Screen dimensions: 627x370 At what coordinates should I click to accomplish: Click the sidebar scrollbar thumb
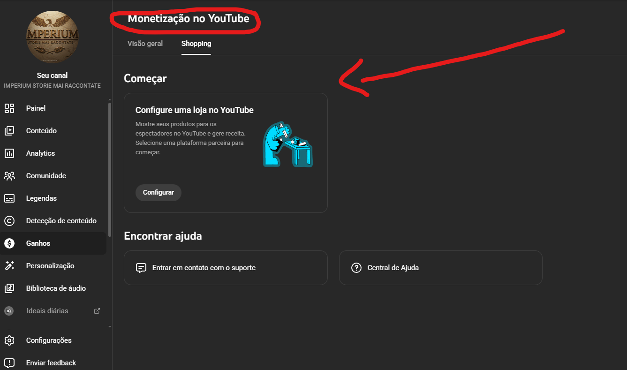click(x=110, y=169)
